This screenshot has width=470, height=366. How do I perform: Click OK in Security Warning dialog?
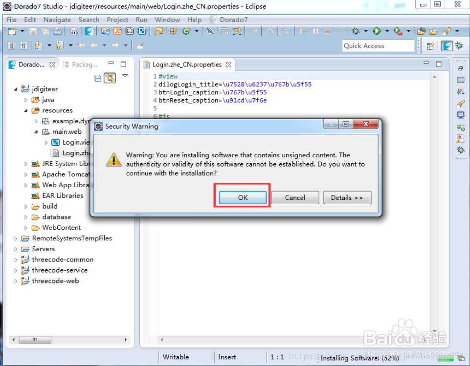click(x=243, y=198)
